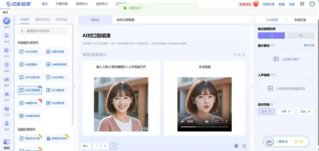Select the AI动漫视频 tool
Image resolution: width=319 pixels, height=151 pixels.
point(57,103)
